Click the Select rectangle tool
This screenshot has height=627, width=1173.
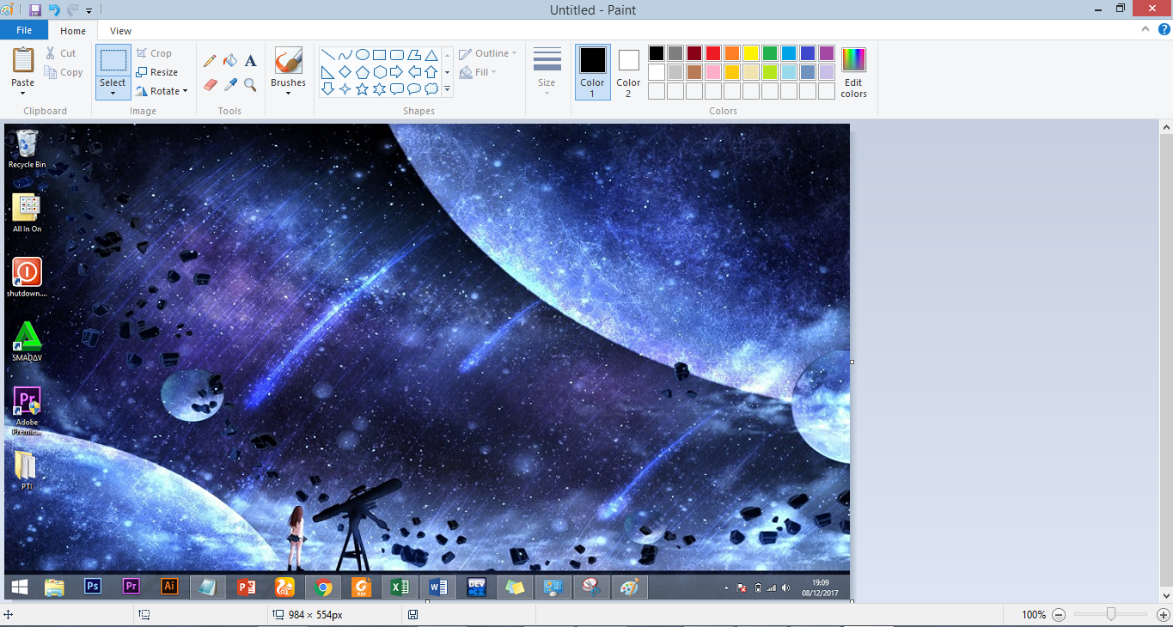point(113,60)
